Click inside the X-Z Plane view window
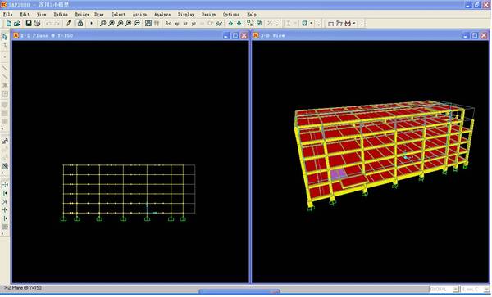The height and width of the screenshot is (297, 492). click(130, 161)
